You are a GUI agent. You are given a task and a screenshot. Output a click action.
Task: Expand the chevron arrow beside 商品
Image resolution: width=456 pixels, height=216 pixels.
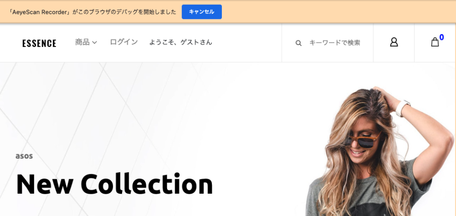95,42
